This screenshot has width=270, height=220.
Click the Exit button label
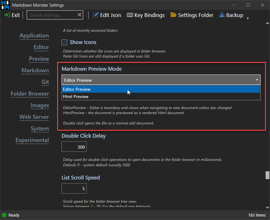coord(16,15)
